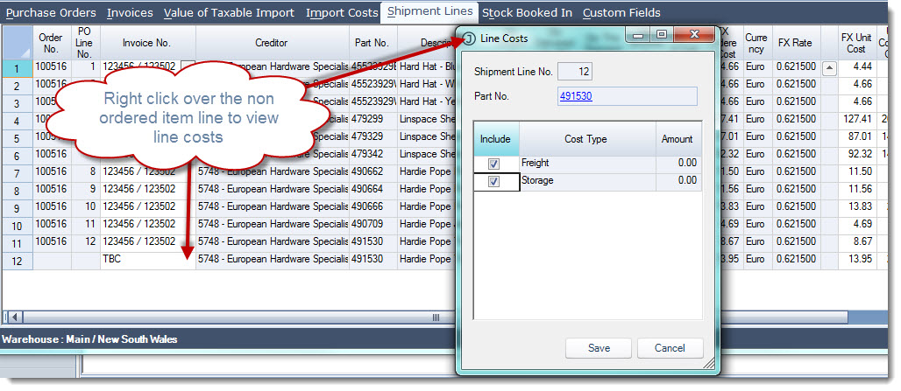Click the Save button in Line Costs
Viewport: 901px width, 391px height.
pos(598,348)
